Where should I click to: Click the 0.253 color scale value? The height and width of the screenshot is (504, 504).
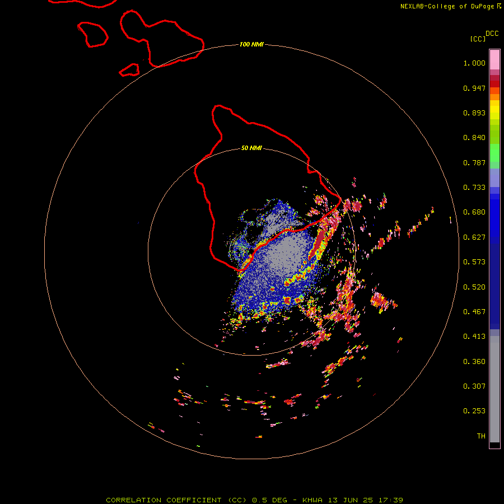tap(474, 411)
